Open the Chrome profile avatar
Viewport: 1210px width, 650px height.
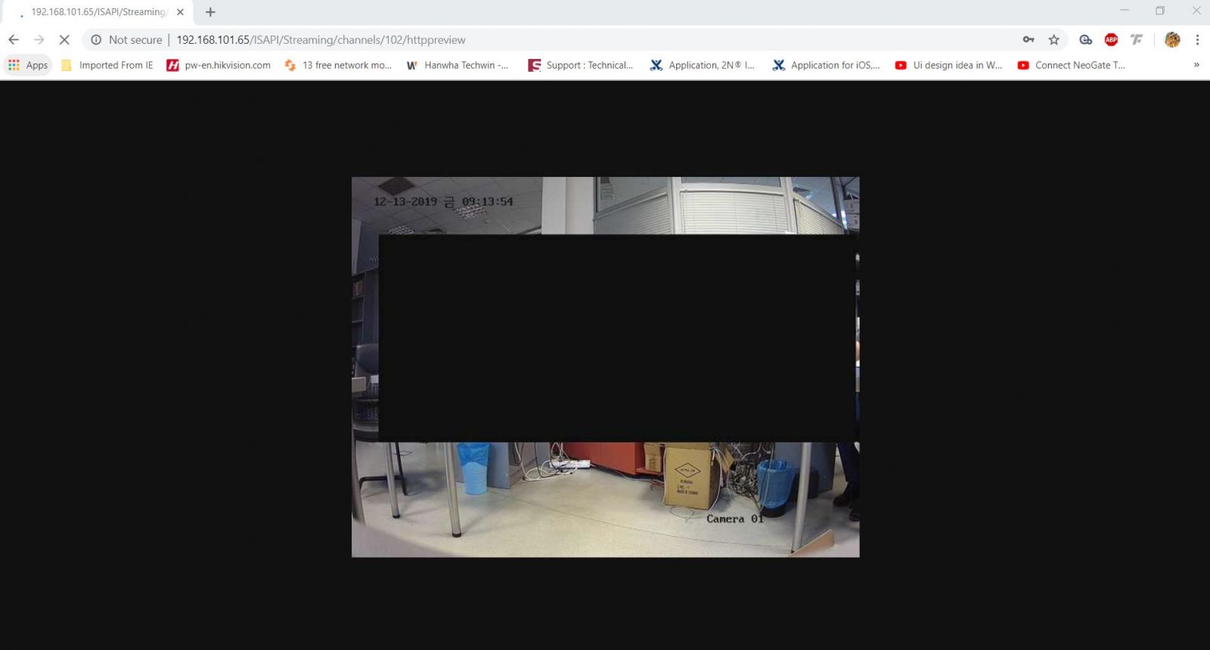point(1172,40)
